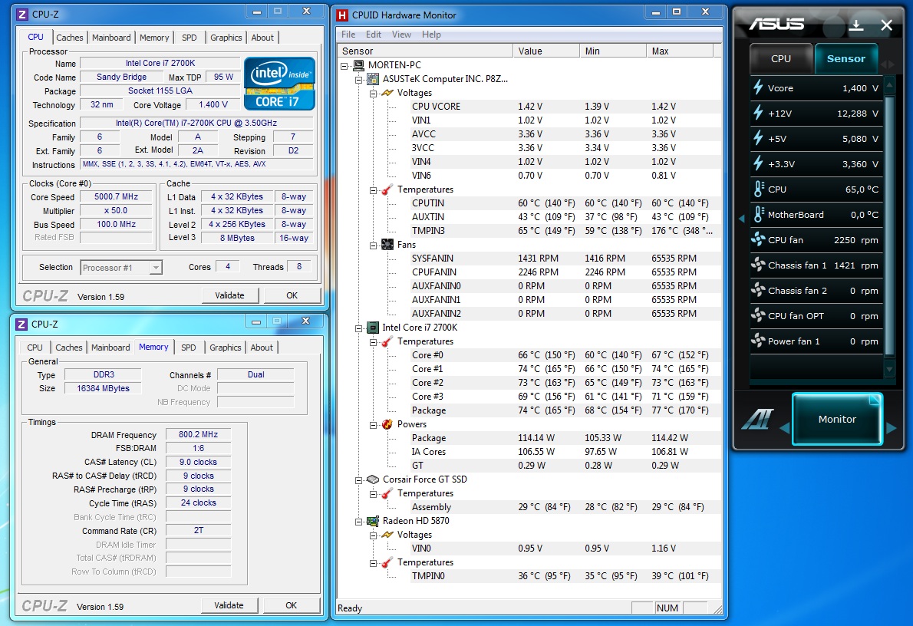Image resolution: width=913 pixels, height=626 pixels.
Task: Click the Intel Core i7 2700K chip icon
Action: [373, 328]
